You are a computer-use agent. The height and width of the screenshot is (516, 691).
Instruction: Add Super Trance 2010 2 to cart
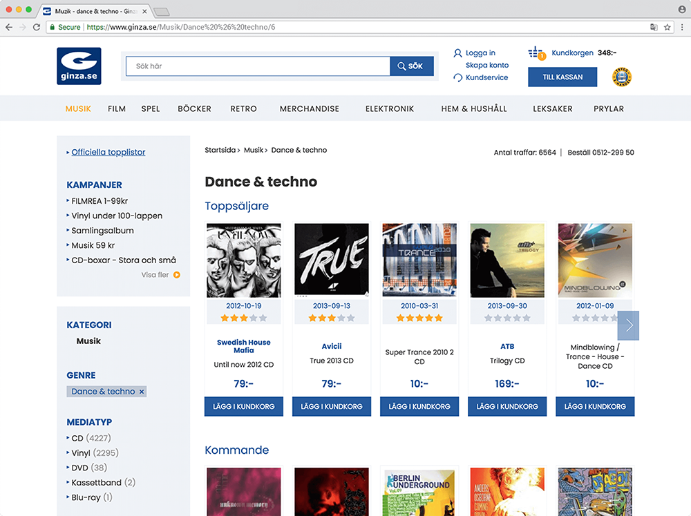click(419, 407)
